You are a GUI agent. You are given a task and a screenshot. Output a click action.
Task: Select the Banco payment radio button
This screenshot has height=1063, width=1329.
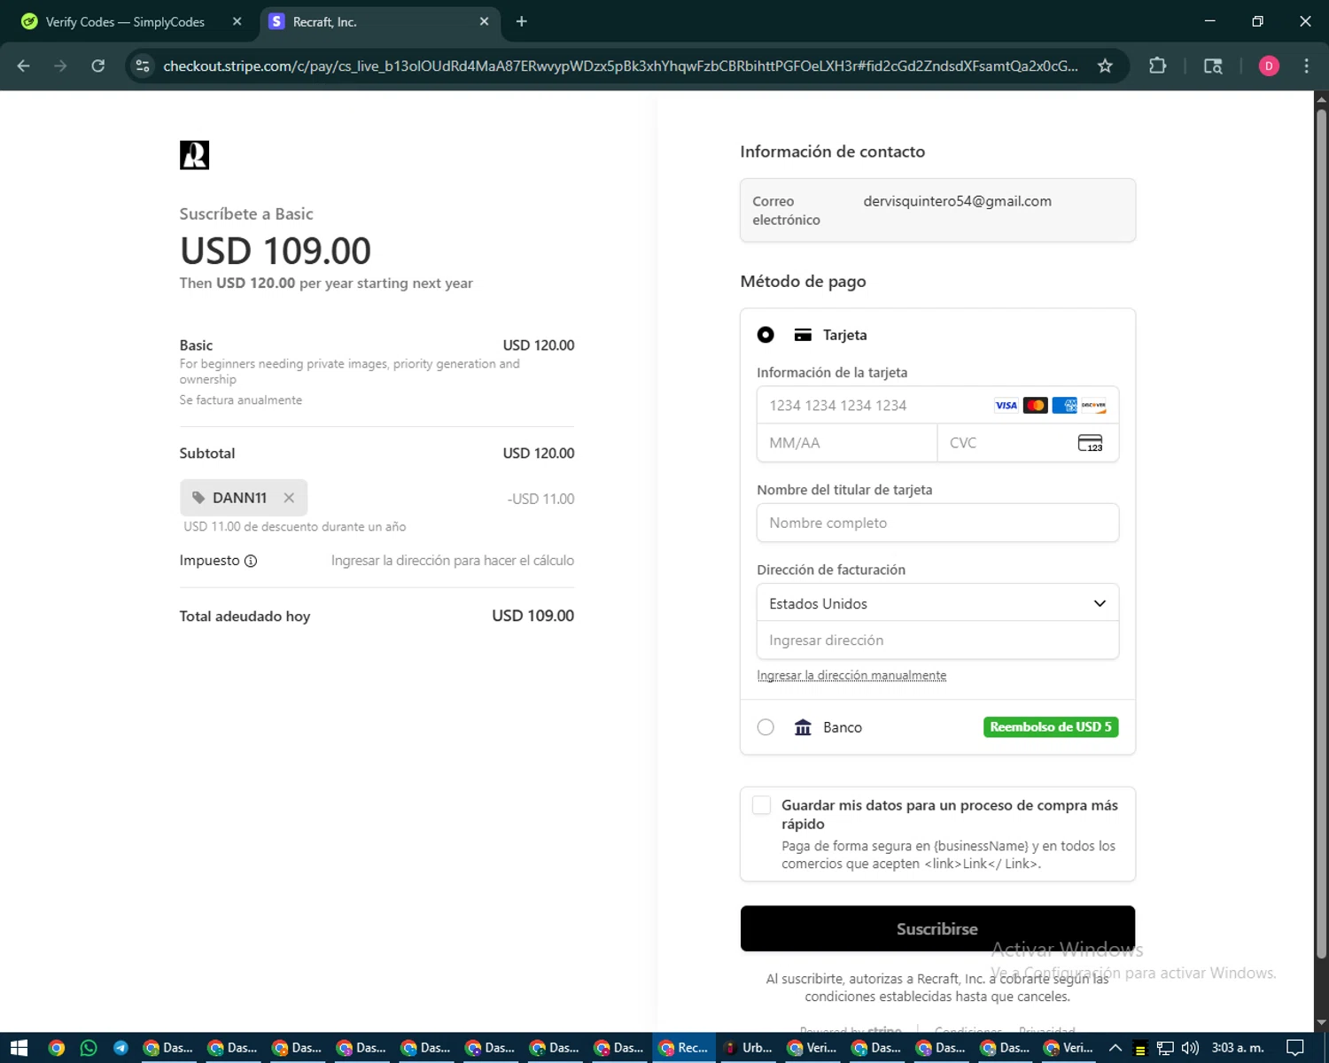tap(766, 727)
